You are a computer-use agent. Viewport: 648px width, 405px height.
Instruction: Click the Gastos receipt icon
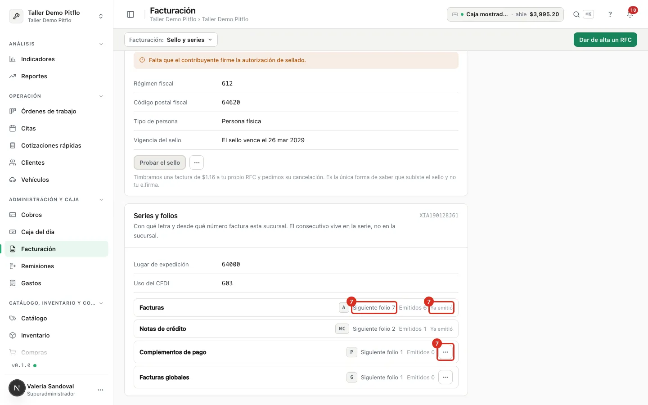[13, 283]
